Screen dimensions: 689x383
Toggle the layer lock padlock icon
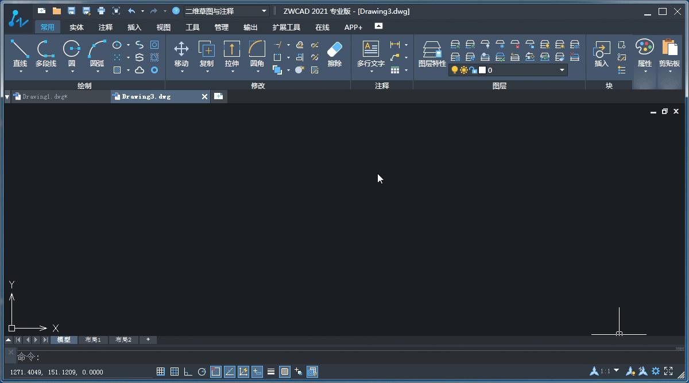pos(473,69)
